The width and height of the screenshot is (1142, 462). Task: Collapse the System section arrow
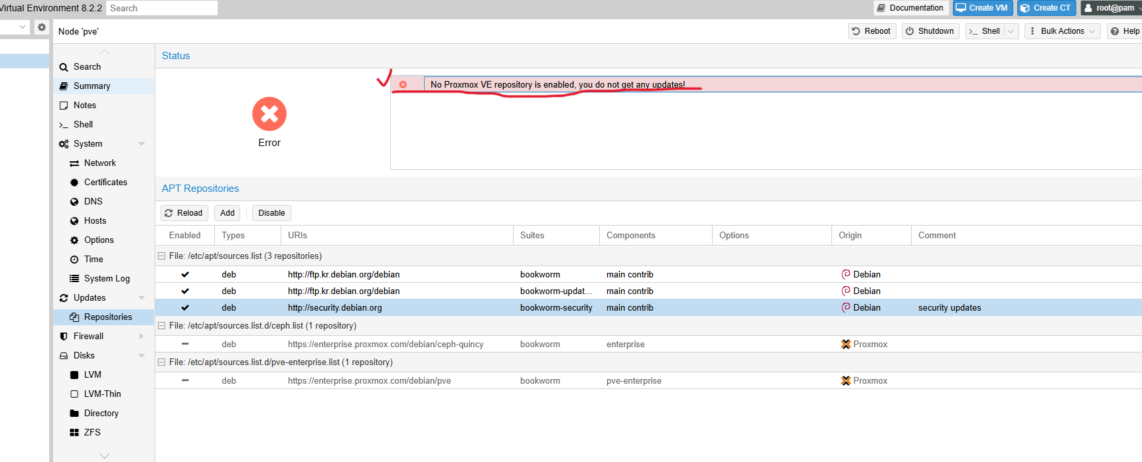pos(141,144)
